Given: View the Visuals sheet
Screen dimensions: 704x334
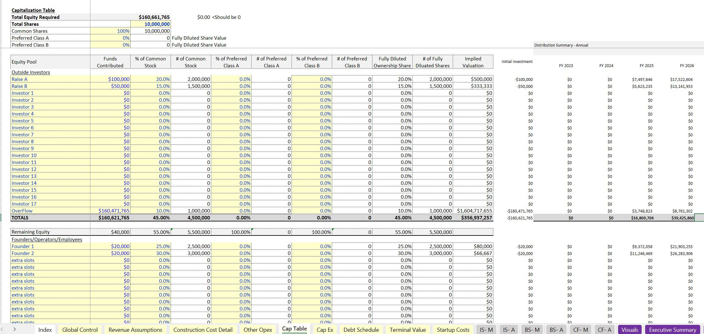Looking at the screenshot, I should [x=629, y=330].
